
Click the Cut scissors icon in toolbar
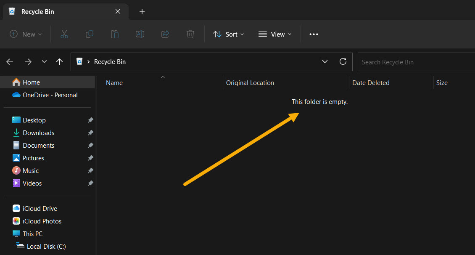[64, 34]
